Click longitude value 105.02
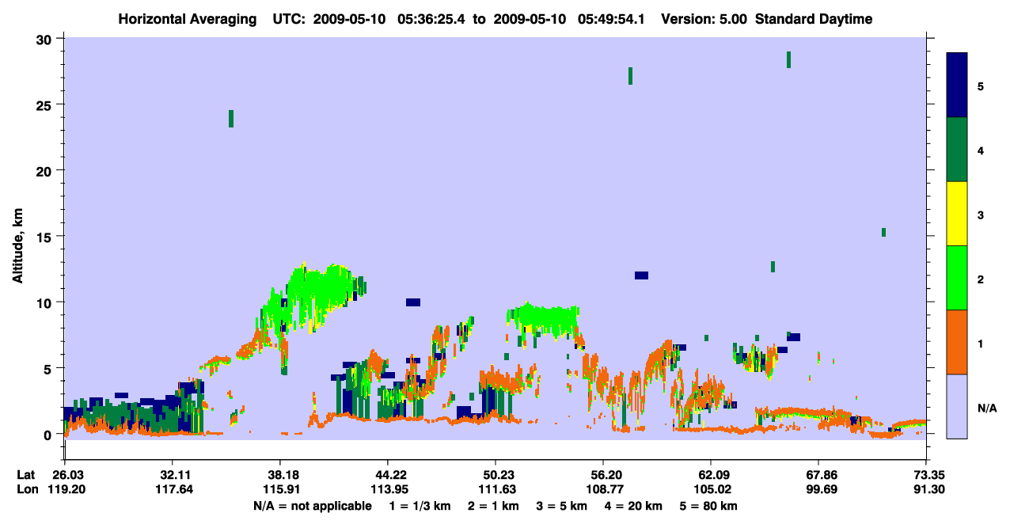 (x=711, y=490)
